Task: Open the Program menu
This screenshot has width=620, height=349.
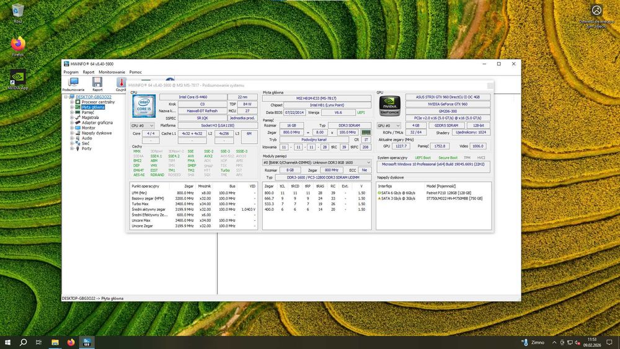Action: click(x=71, y=72)
